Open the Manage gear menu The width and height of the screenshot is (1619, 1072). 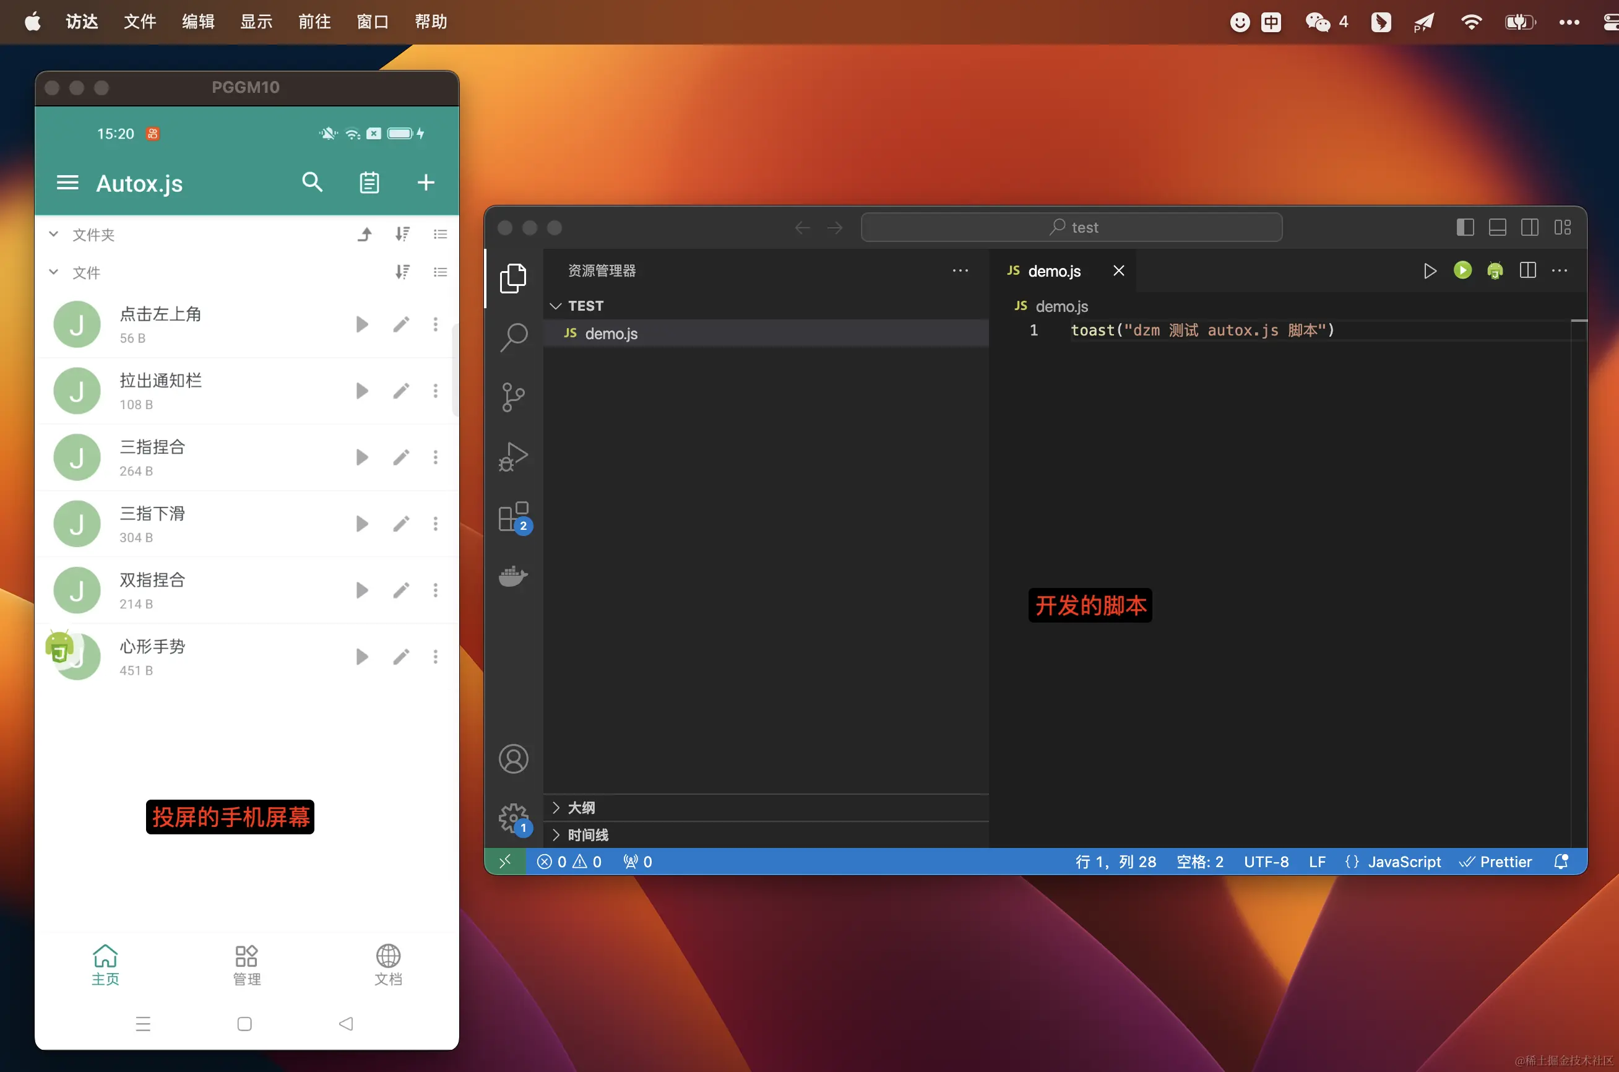point(513,818)
